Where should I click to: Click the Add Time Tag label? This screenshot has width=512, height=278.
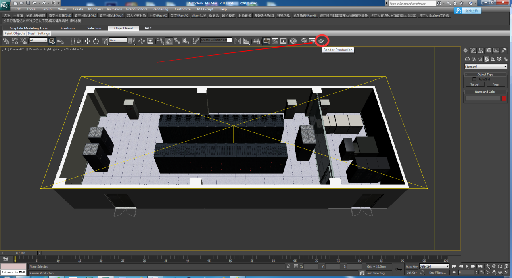376,273
